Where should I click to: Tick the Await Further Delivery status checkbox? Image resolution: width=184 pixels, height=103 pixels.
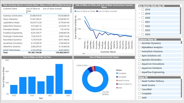pyautogui.click(x=139, y=81)
